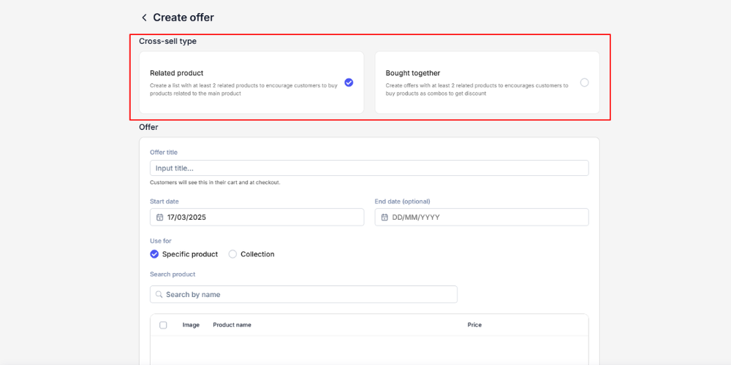Click the Search product label
Viewport: 731px width, 365px height.
173,274
